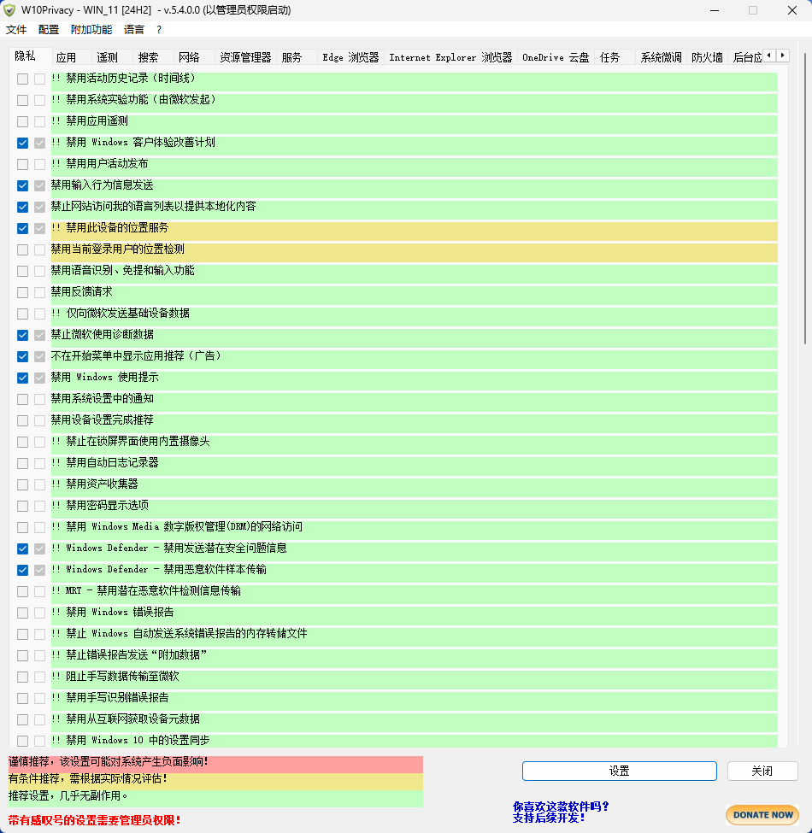
Task: Click the vertical scrollbar thumb
Action: point(805,199)
